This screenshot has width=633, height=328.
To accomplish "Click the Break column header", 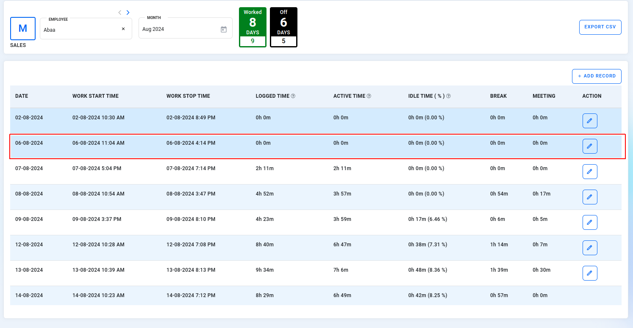I will 498,96.
